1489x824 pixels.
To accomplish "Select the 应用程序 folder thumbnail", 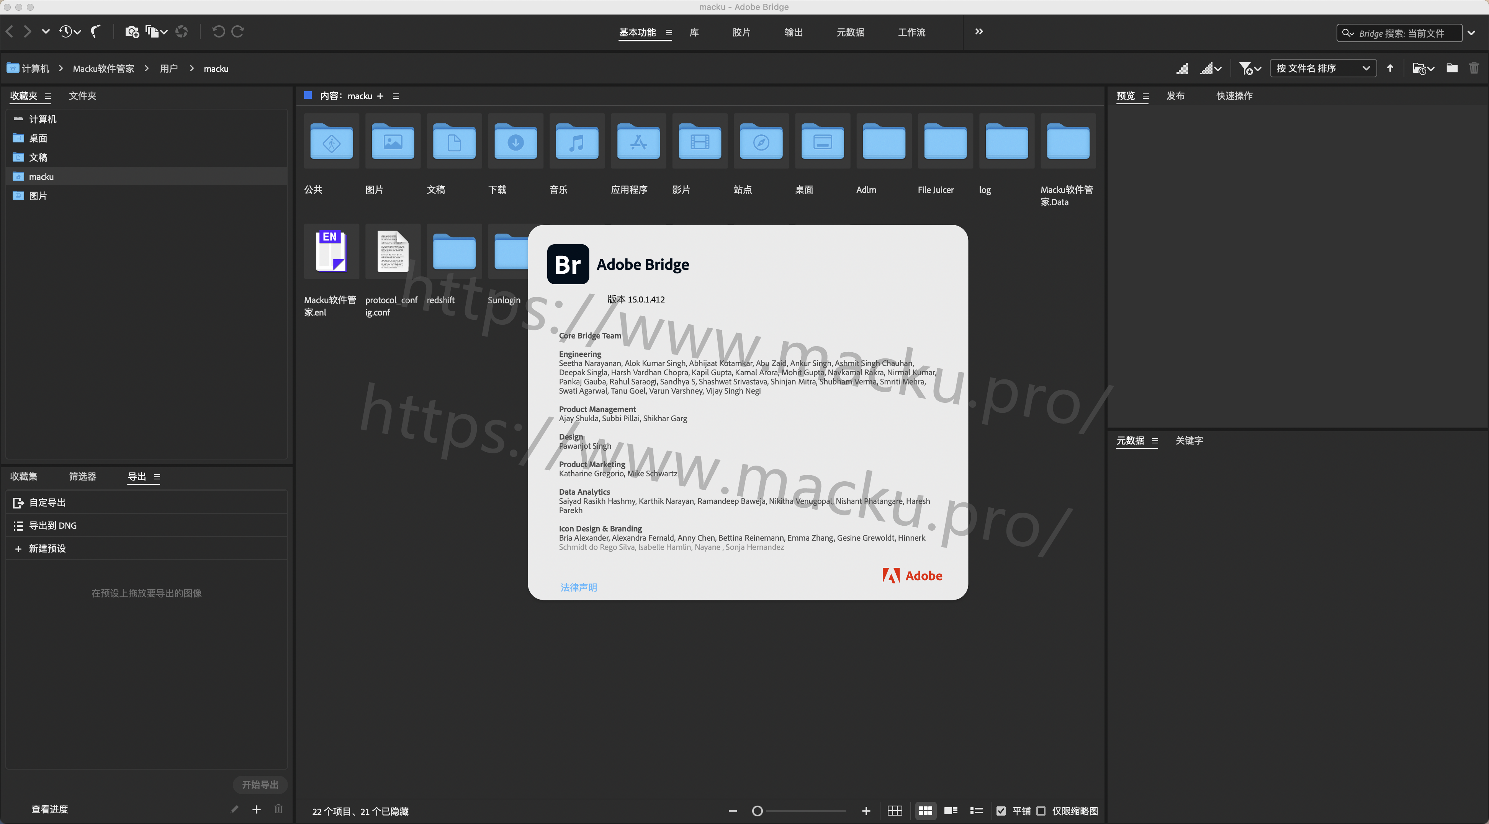I will tap(638, 142).
